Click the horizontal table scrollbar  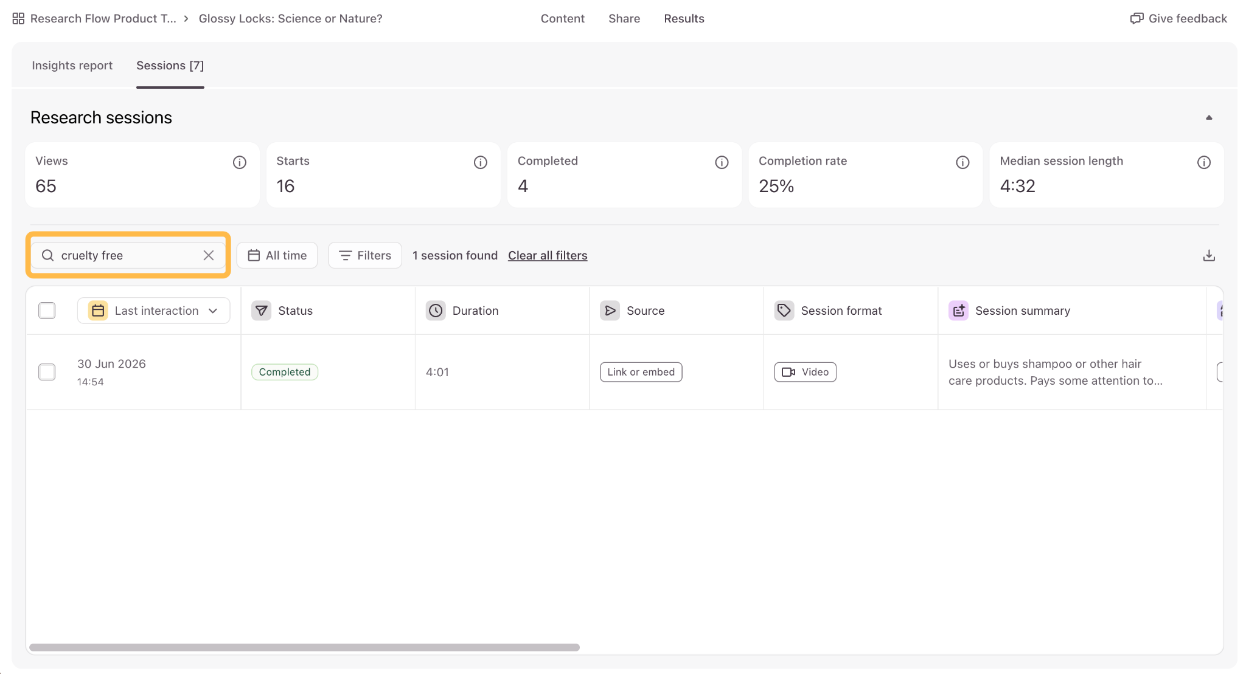point(304,647)
